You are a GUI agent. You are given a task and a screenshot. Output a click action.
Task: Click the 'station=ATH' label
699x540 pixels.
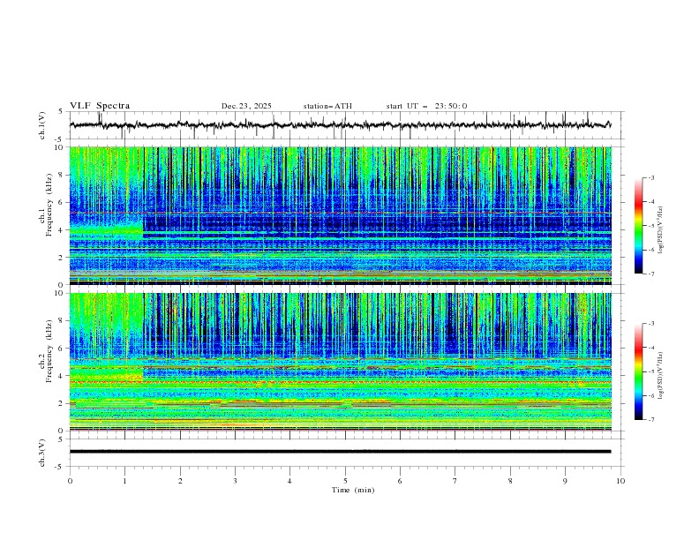[327, 106]
